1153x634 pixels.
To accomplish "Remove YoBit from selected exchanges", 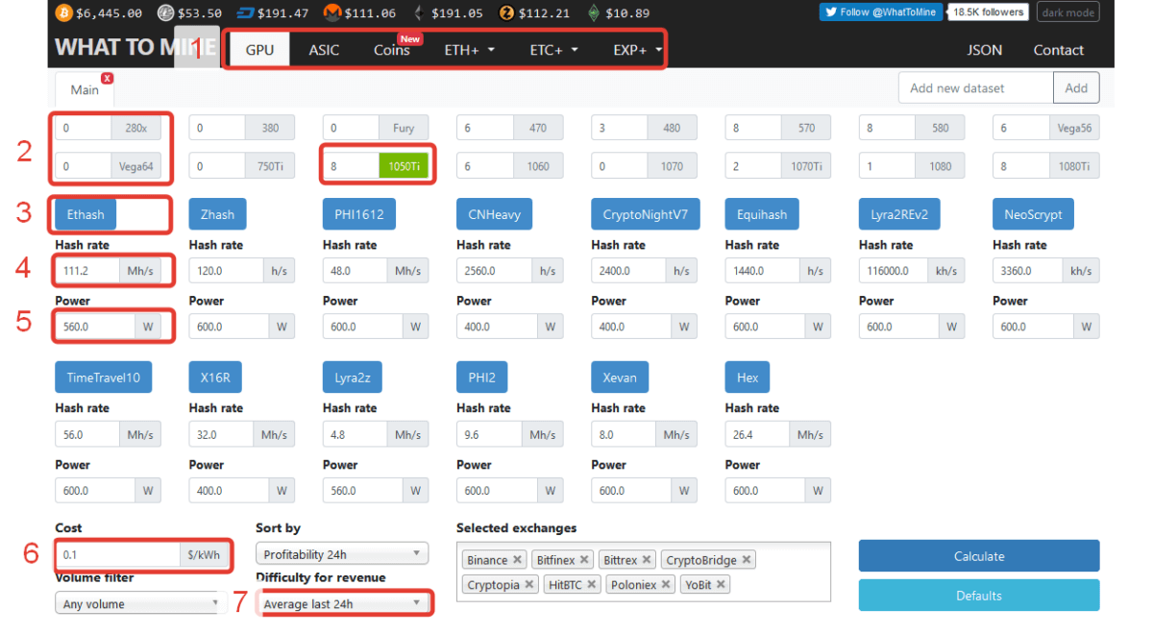I will coord(721,584).
